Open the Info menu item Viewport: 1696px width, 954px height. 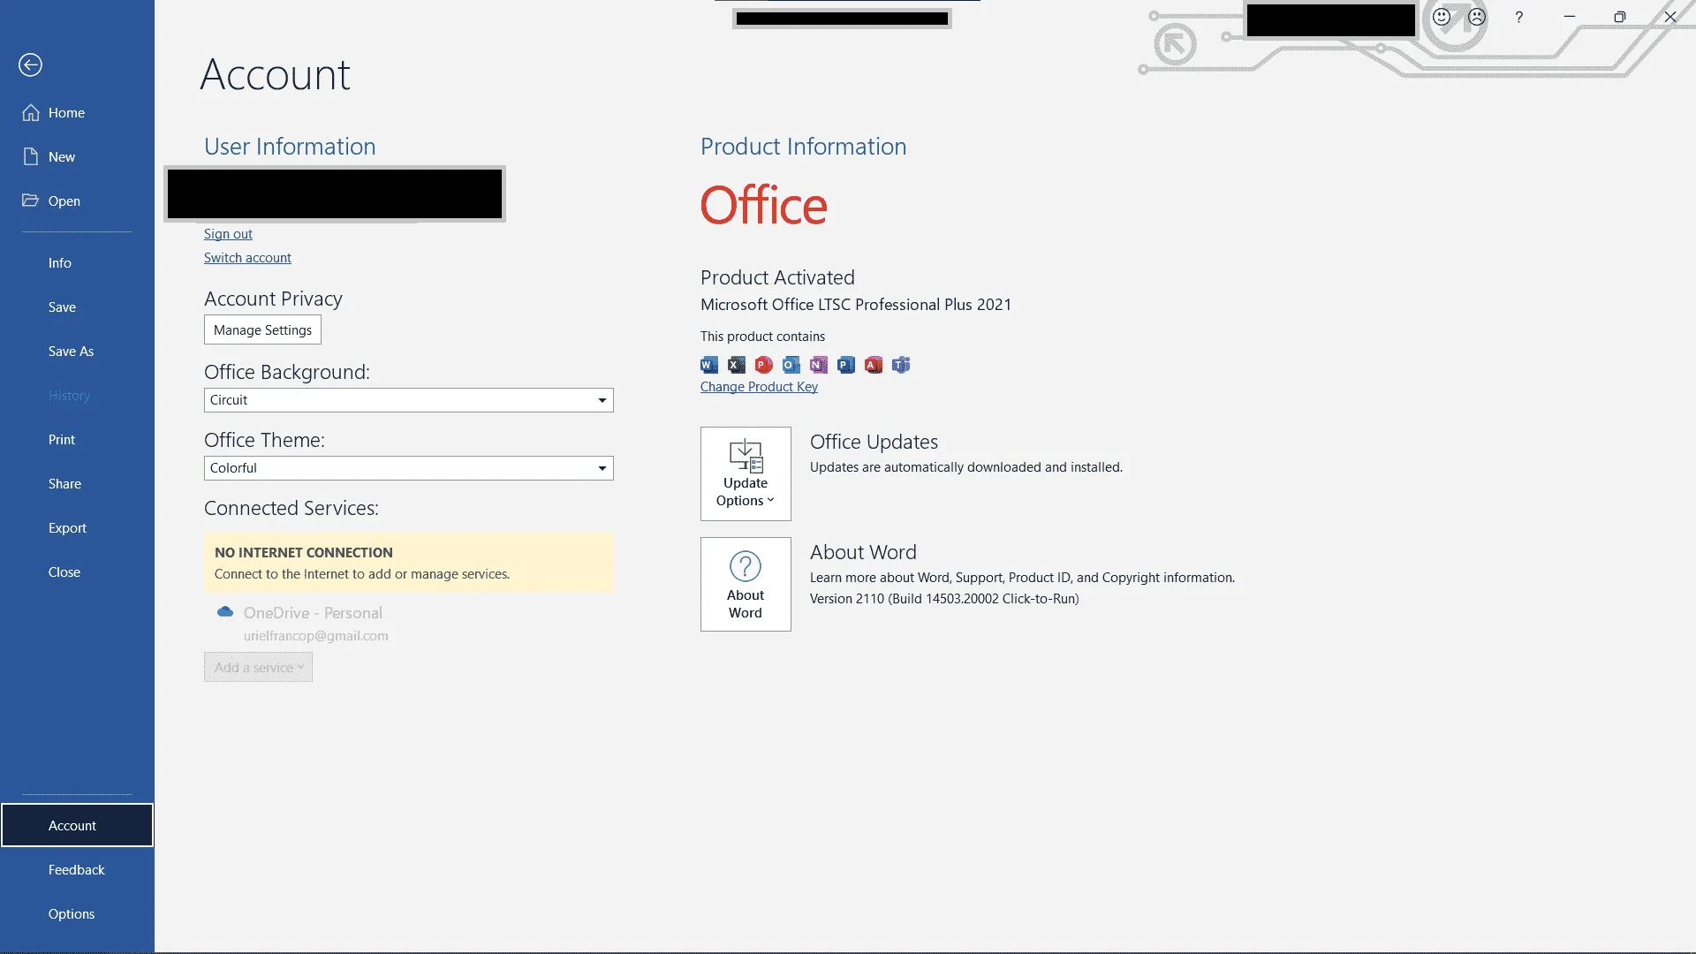[77, 263]
